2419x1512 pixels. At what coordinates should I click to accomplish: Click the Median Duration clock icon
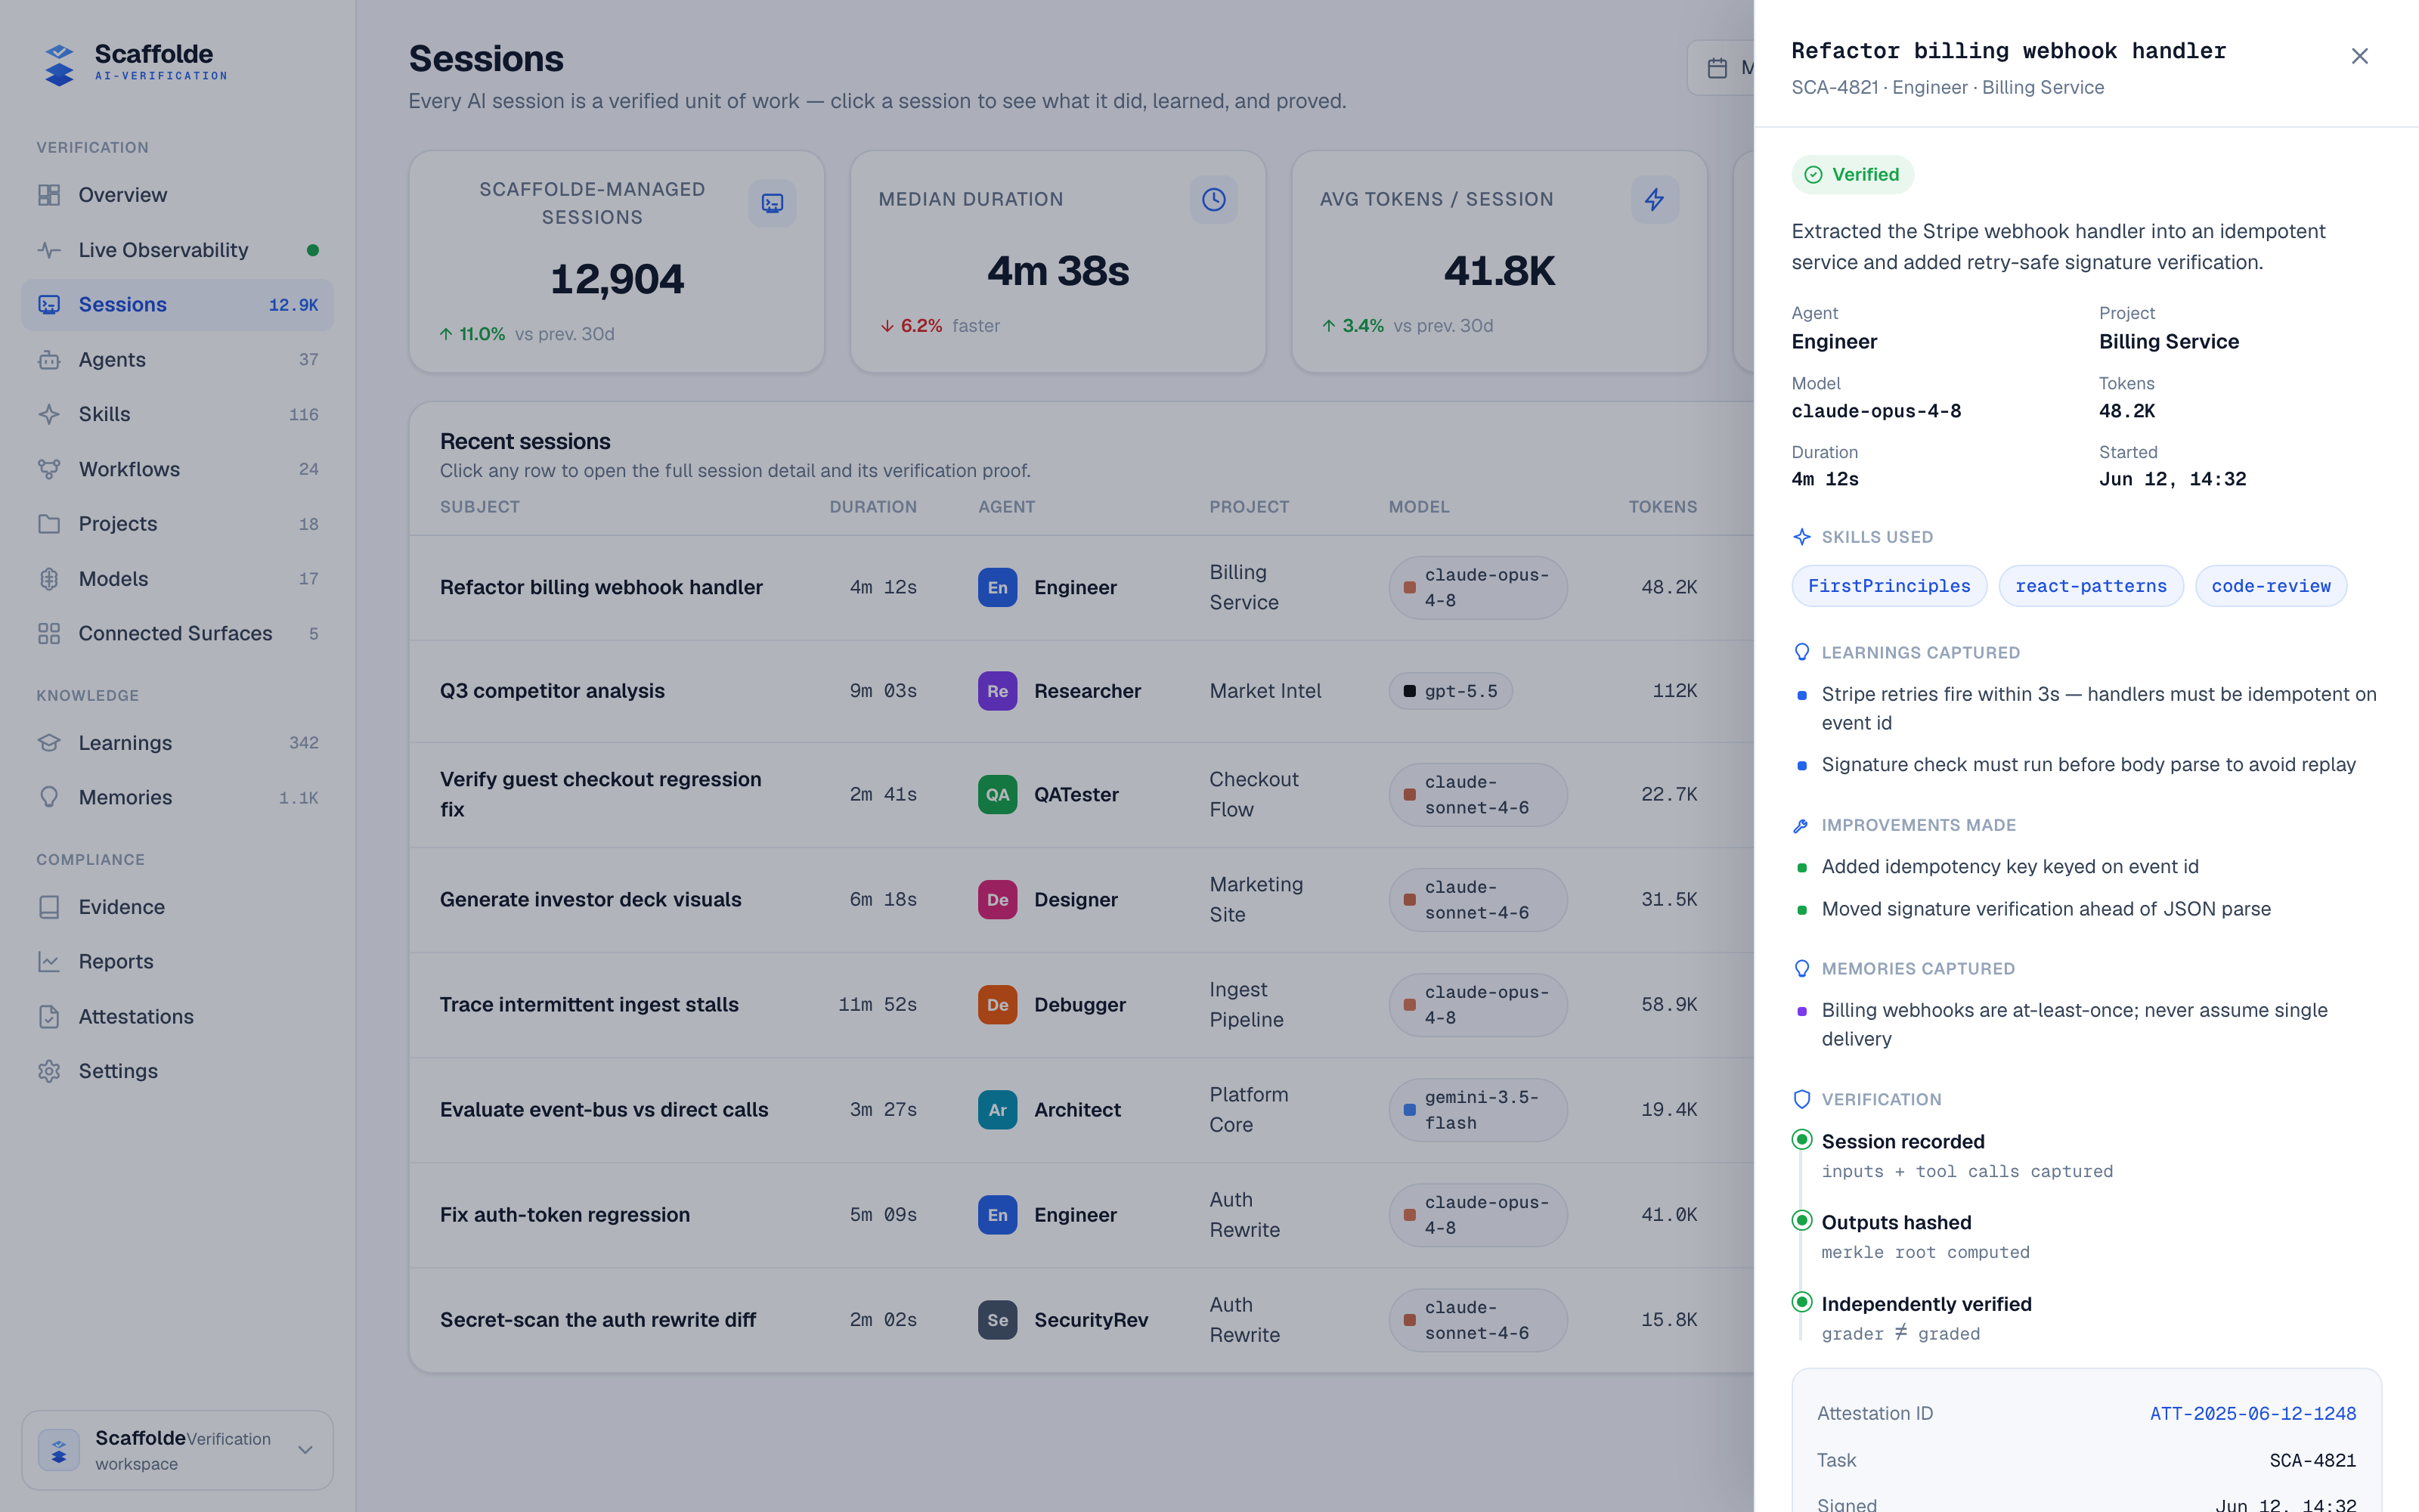click(1213, 200)
